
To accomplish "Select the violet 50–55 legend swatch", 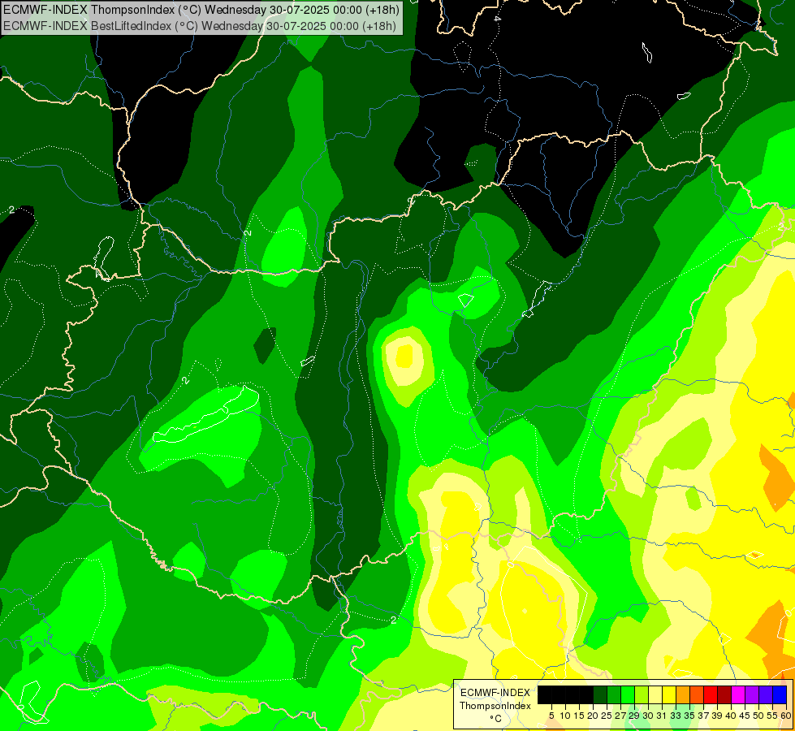I will 766,694.
